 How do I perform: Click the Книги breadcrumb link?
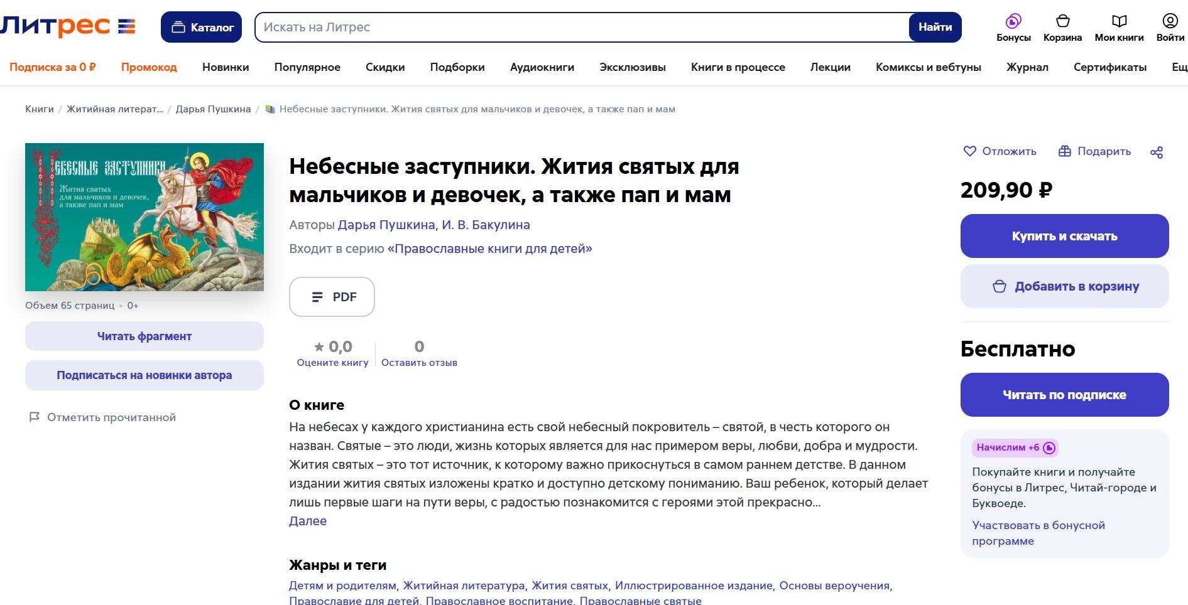pos(40,109)
